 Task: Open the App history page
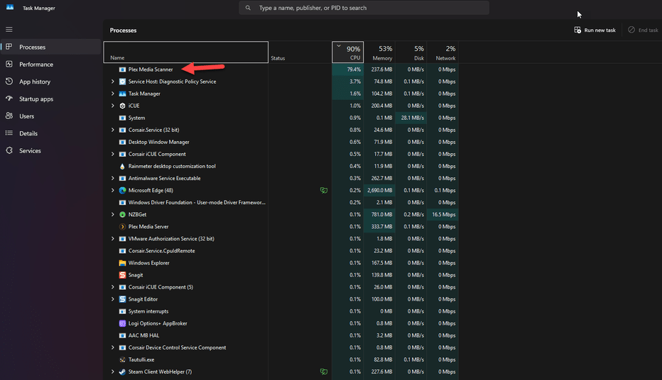(x=51, y=82)
